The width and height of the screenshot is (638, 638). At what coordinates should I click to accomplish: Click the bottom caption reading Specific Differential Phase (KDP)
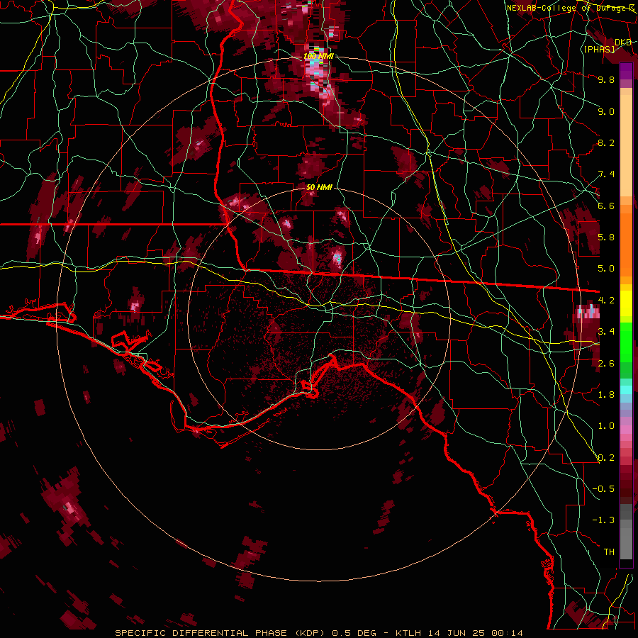click(220, 633)
